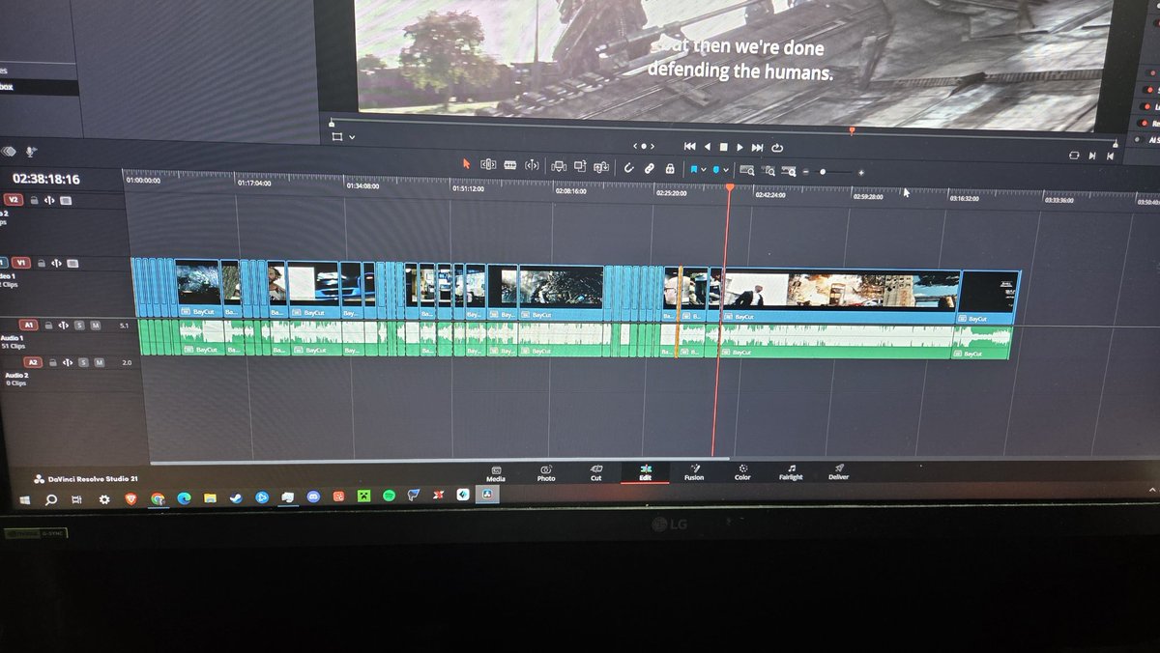Click the Detail Zoom icon

tap(768, 171)
